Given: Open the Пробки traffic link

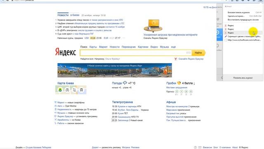Looking at the screenshot, I should [x=171, y=83].
